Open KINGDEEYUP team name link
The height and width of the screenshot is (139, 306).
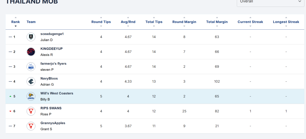pos(51,49)
